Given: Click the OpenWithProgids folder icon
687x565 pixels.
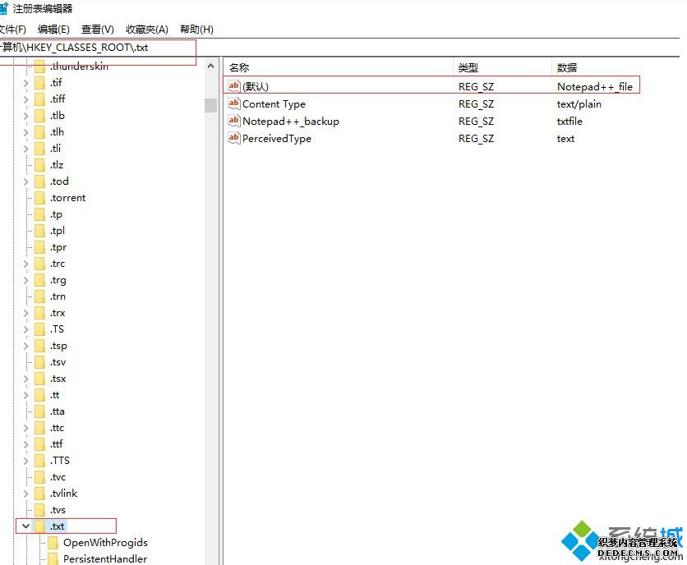Looking at the screenshot, I should pyautogui.click(x=53, y=543).
